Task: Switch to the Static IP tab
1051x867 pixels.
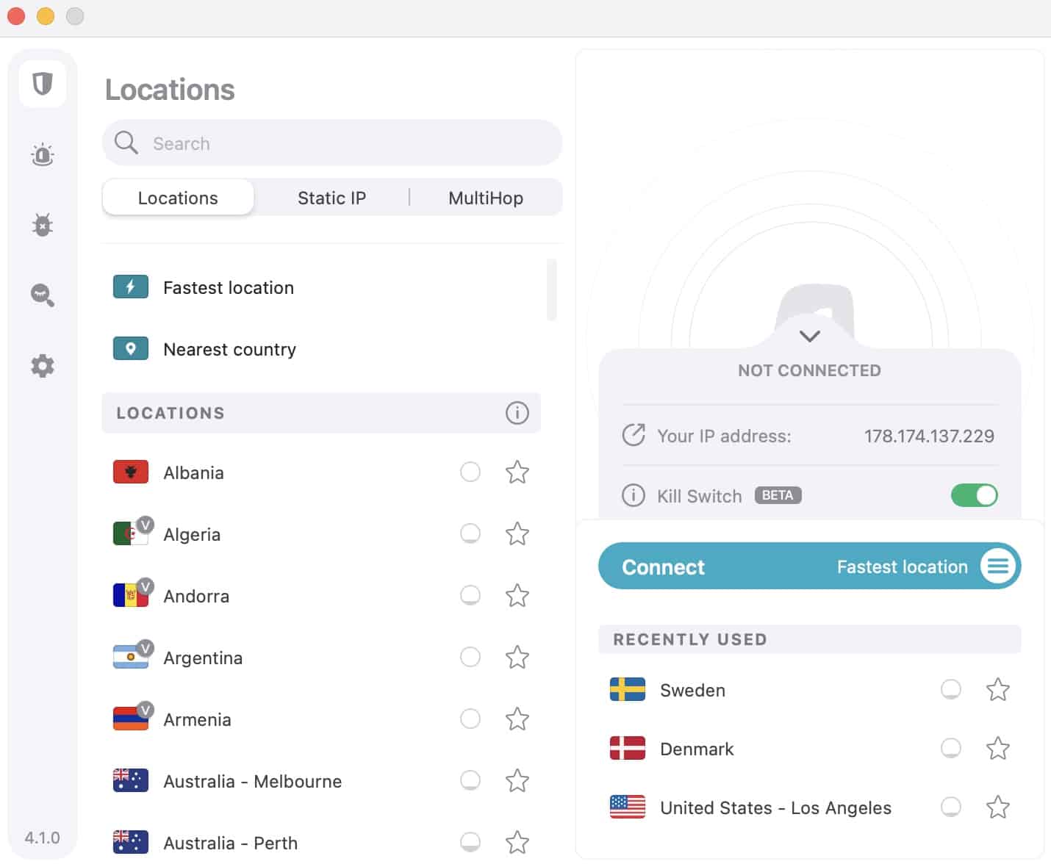Action: pyautogui.click(x=331, y=198)
